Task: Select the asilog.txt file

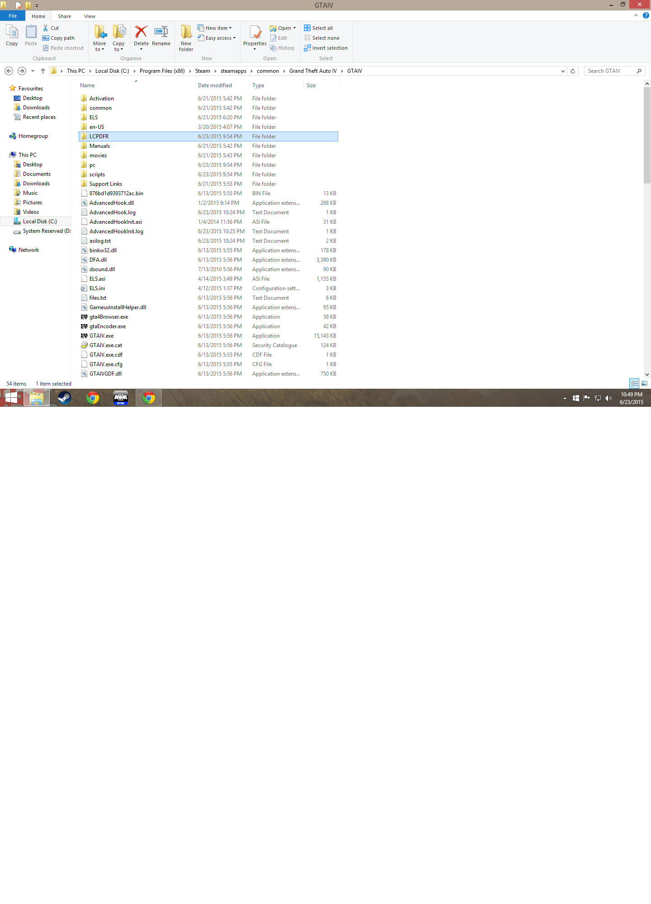Action: [x=208, y=241]
